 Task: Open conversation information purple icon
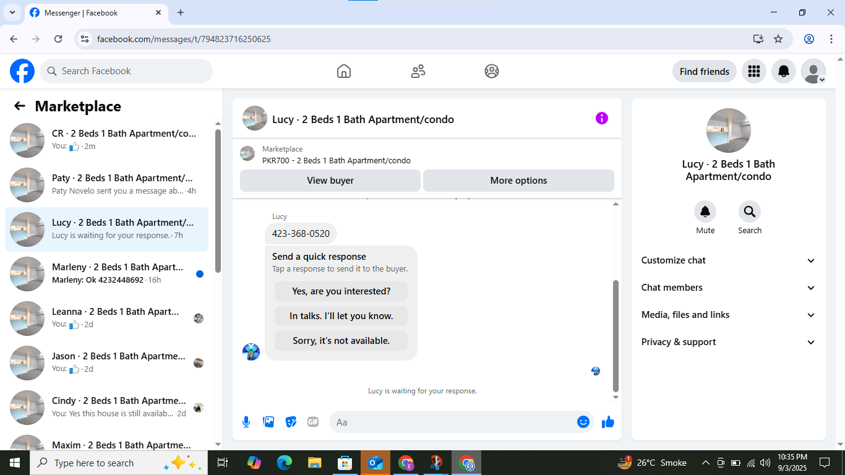(x=602, y=118)
